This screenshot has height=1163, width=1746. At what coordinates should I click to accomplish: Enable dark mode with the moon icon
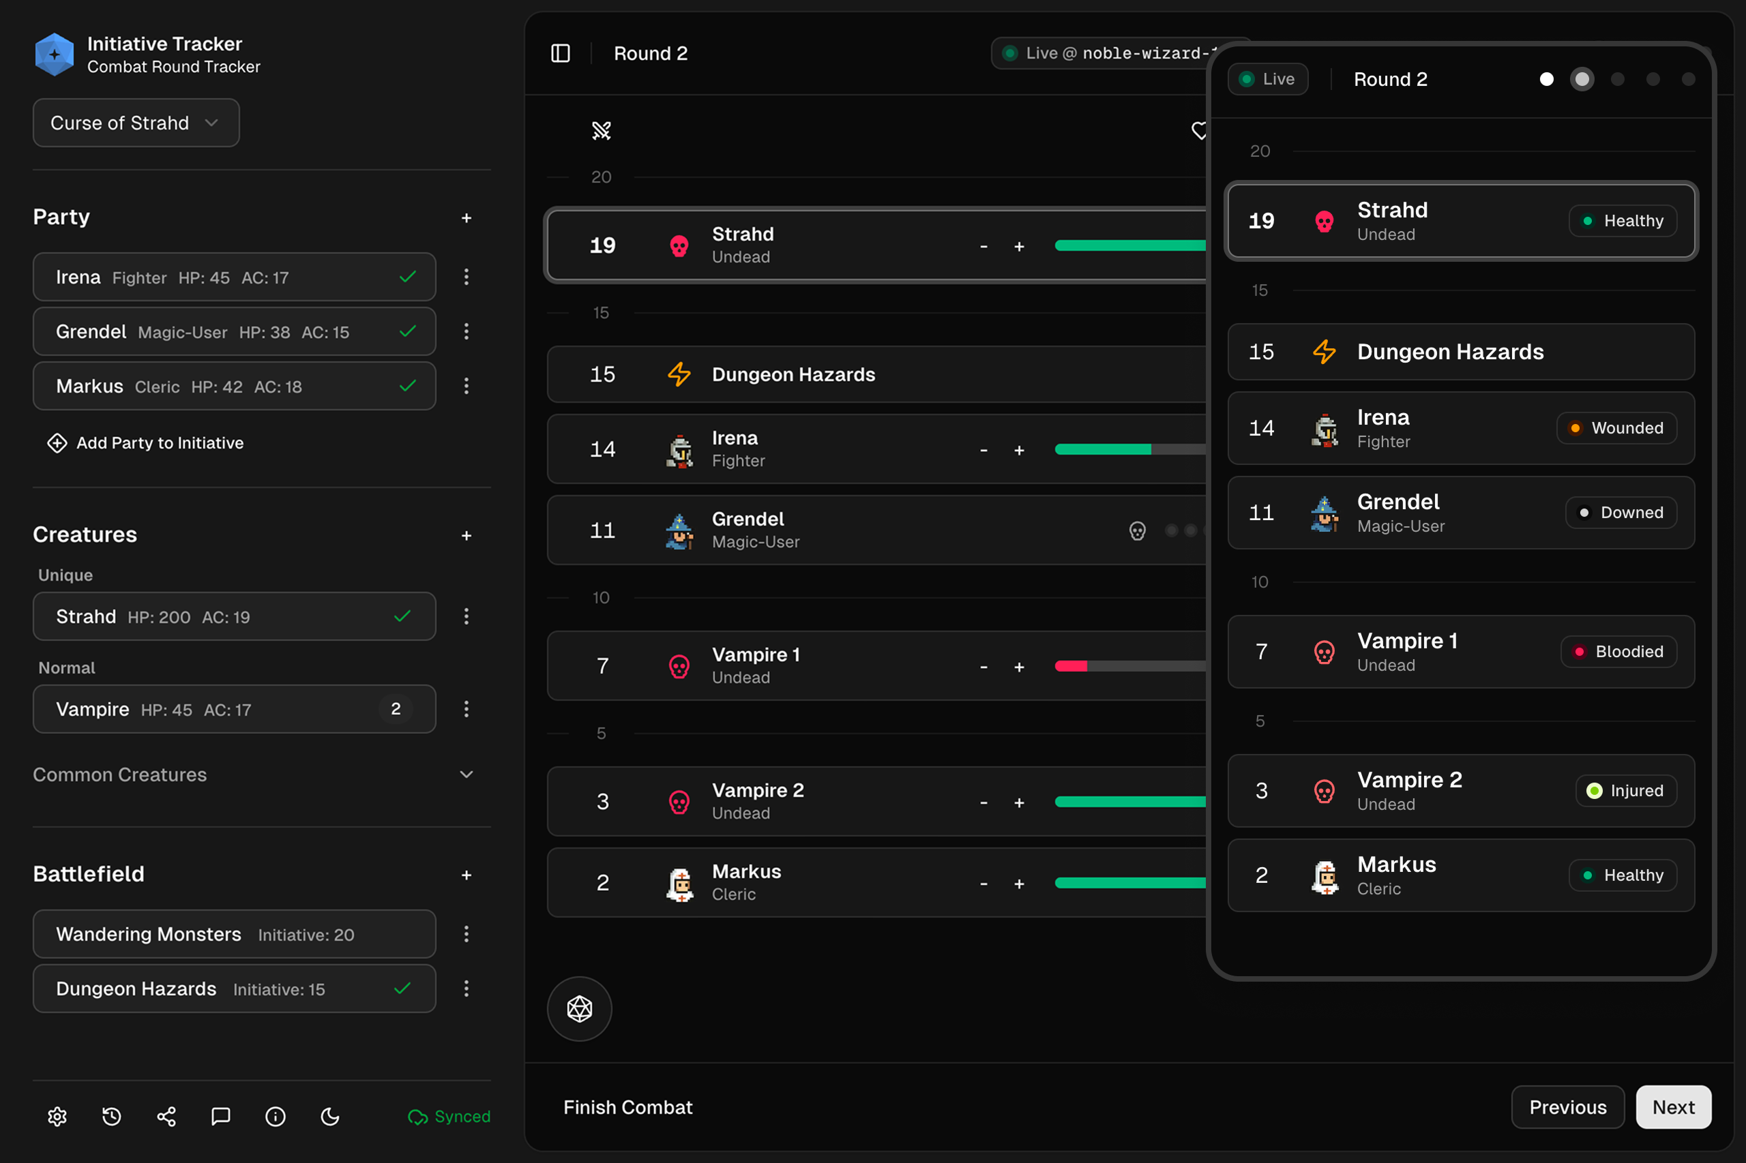coord(329,1116)
